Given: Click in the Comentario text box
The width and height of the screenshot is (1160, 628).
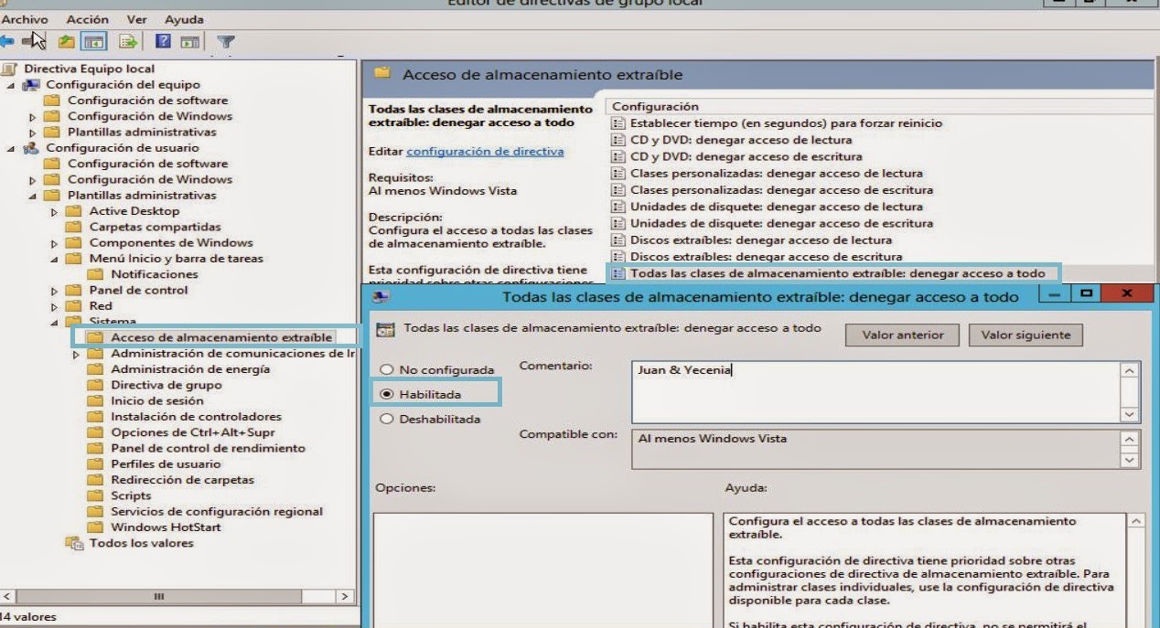Looking at the screenshot, I should point(875,391).
